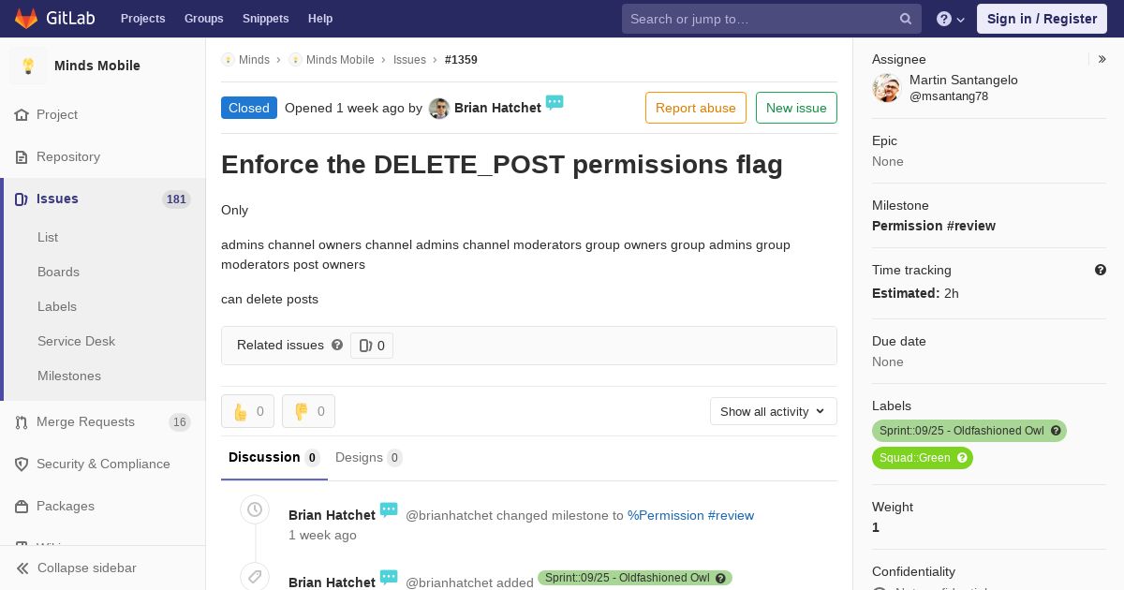1124x590 pixels.
Task: Click label tag icon on activity entry
Action: tap(254, 576)
